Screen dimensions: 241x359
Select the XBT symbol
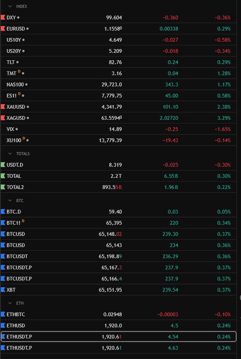(11, 290)
